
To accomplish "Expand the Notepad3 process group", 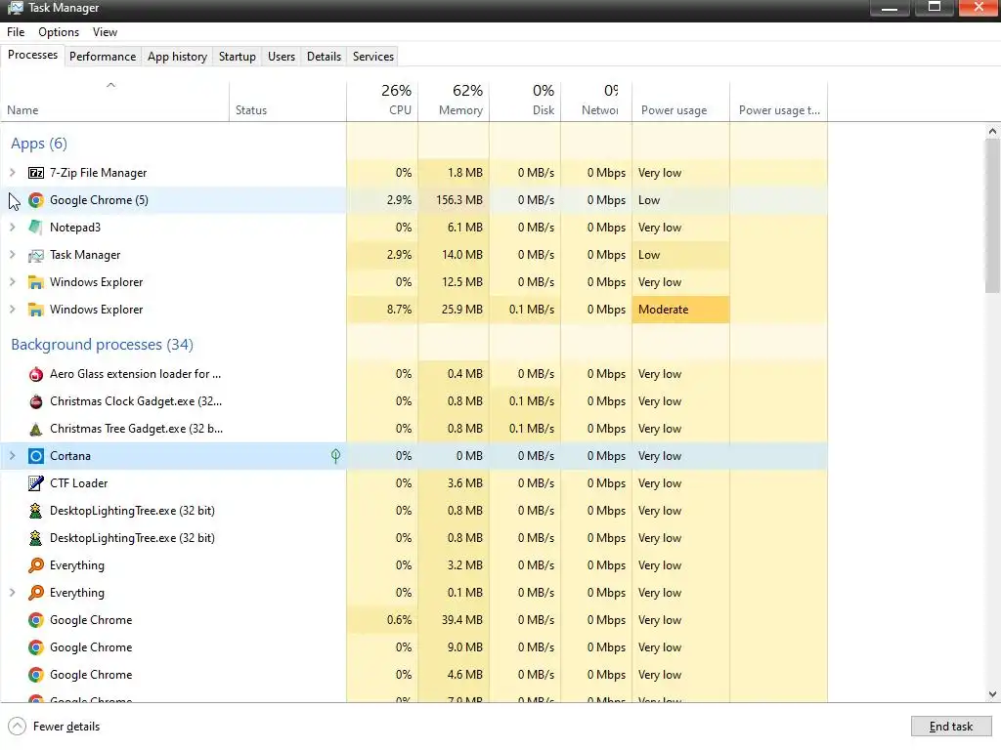I will click(x=12, y=228).
